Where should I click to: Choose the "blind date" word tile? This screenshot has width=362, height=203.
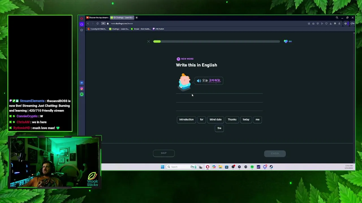(216, 120)
